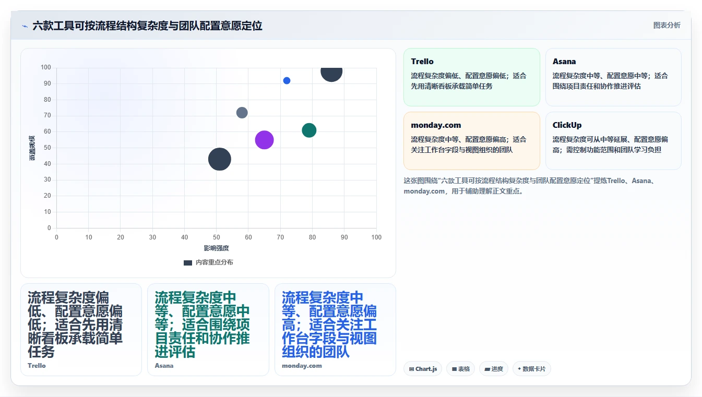Select the purple bubble on the chart

point(265,140)
